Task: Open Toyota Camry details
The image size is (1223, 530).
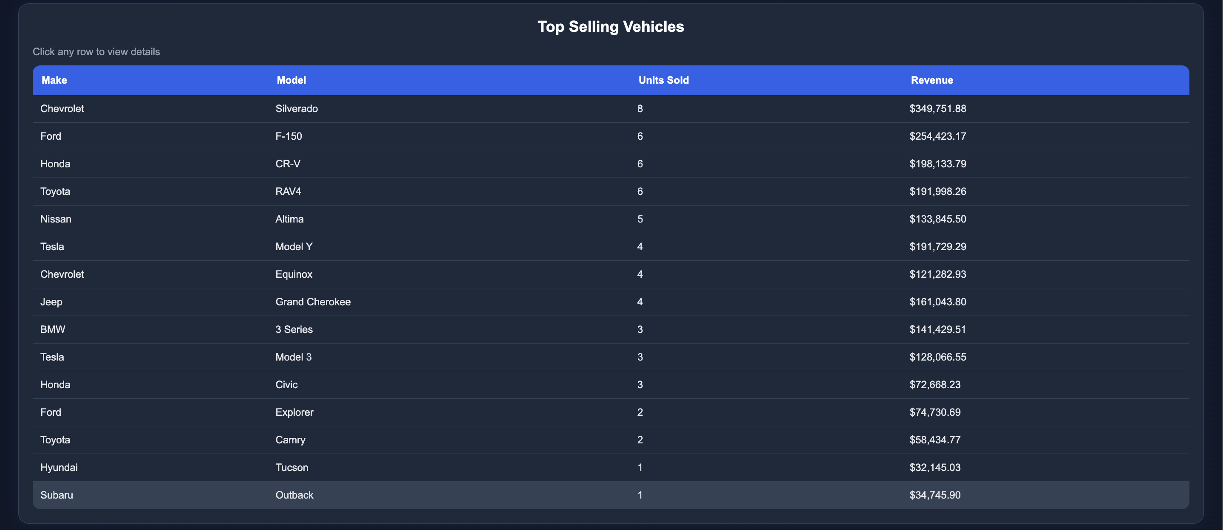Action: (611, 440)
